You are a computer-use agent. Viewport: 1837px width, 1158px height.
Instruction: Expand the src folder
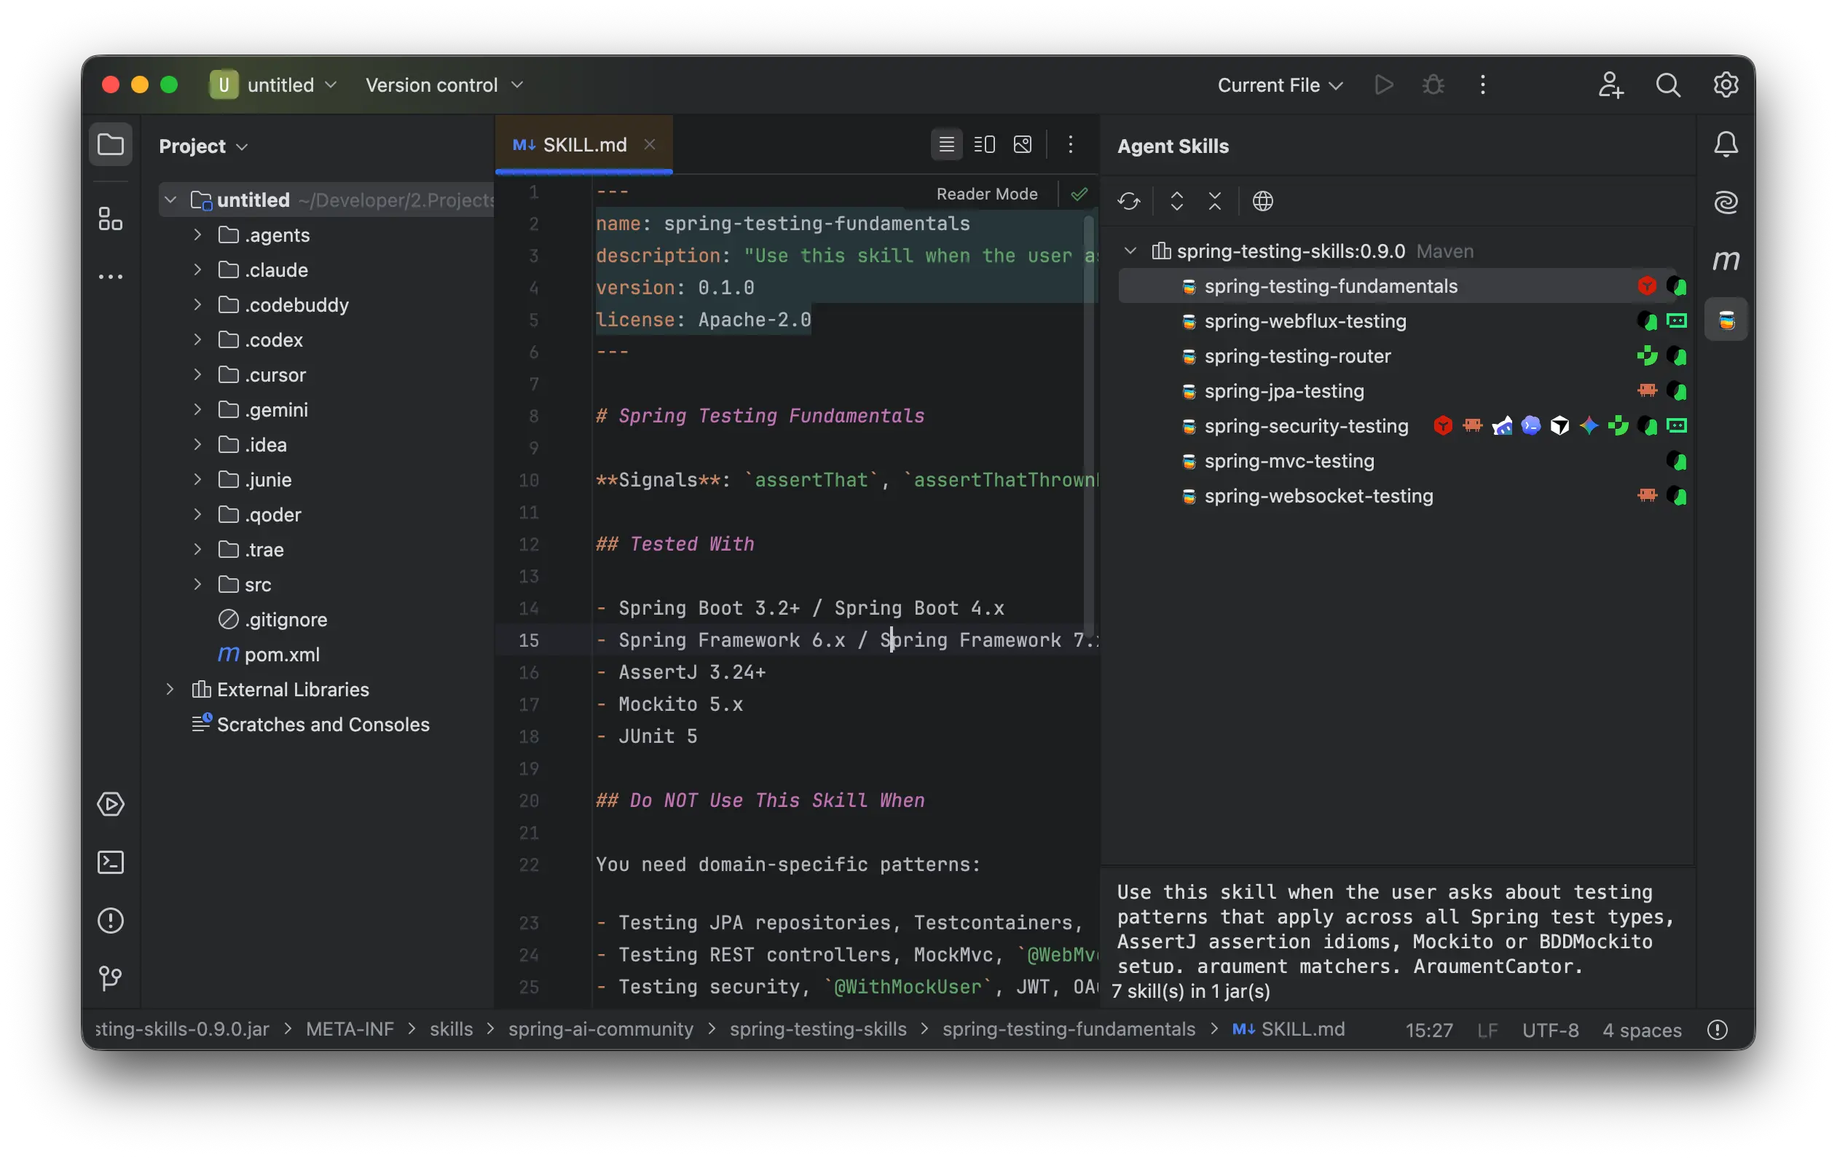coord(197,584)
